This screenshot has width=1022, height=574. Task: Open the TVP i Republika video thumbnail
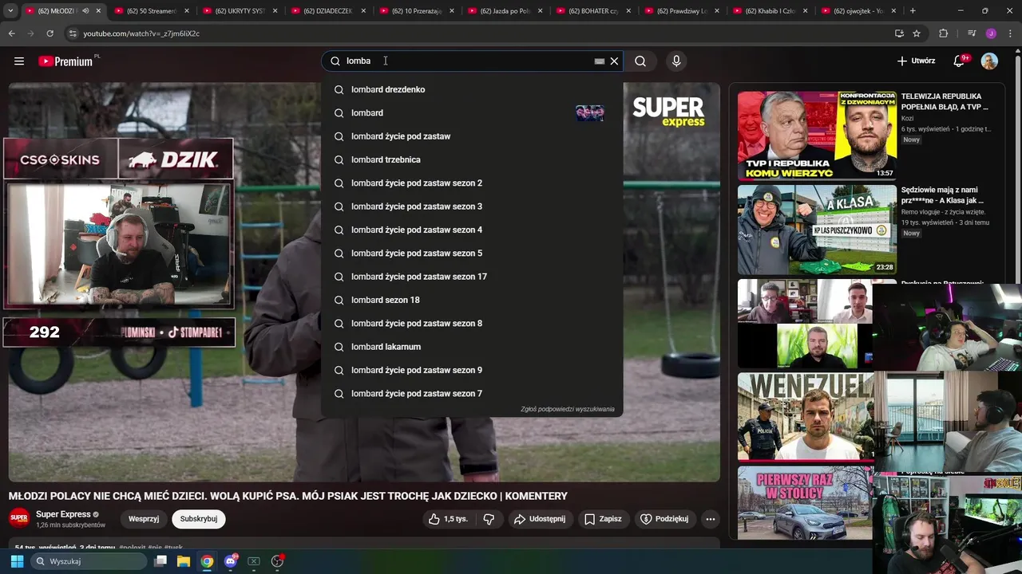click(x=817, y=135)
